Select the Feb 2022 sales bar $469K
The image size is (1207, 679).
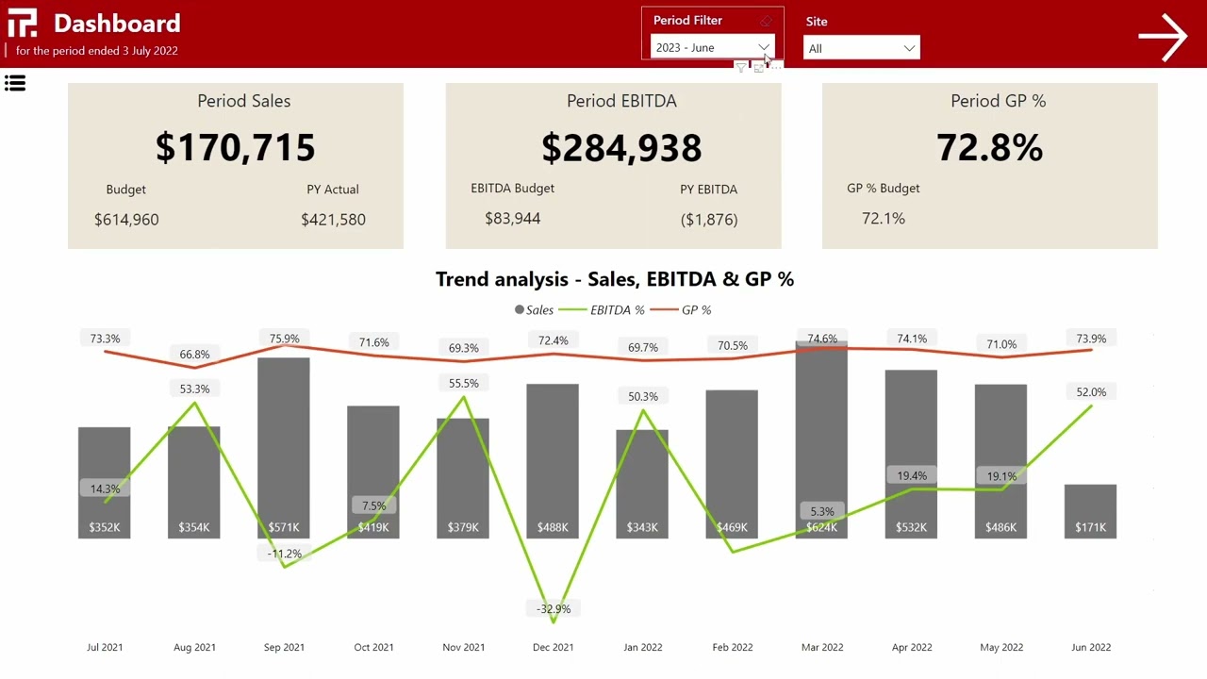[x=732, y=464]
